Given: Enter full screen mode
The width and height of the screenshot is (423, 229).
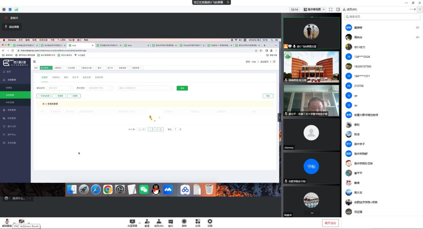Looking at the screenshot, I should tap(331, 10).
